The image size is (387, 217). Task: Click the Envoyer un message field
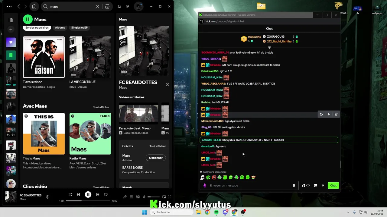coord(249,185)
